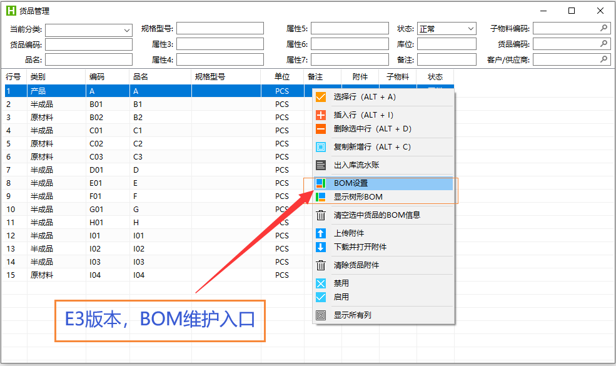Viewport: 616px width, 366px height.
Task: Click the up arrow icon for 上传附件
Action: (x=321, y=233)
